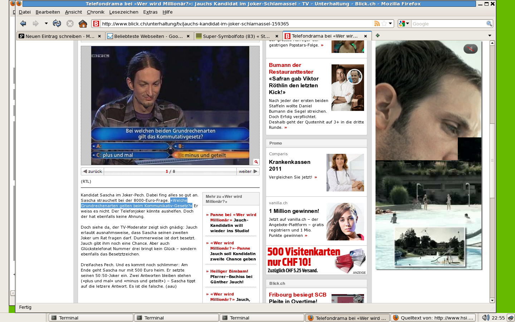This screenshot has height=322, width=515.
Task: Click into the Google search field
Action: click(x=448, y=24)
